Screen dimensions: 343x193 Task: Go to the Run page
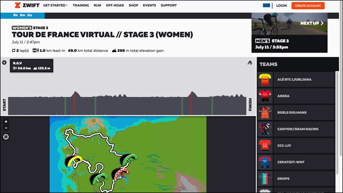click(x=97, y=6)
